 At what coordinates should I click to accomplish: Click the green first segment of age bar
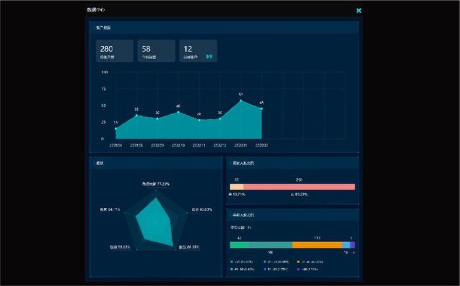click(x=239, y=245)
